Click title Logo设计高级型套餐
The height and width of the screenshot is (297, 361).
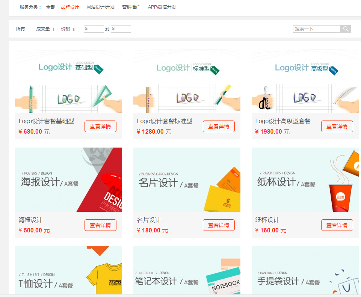tap(283, 121)
